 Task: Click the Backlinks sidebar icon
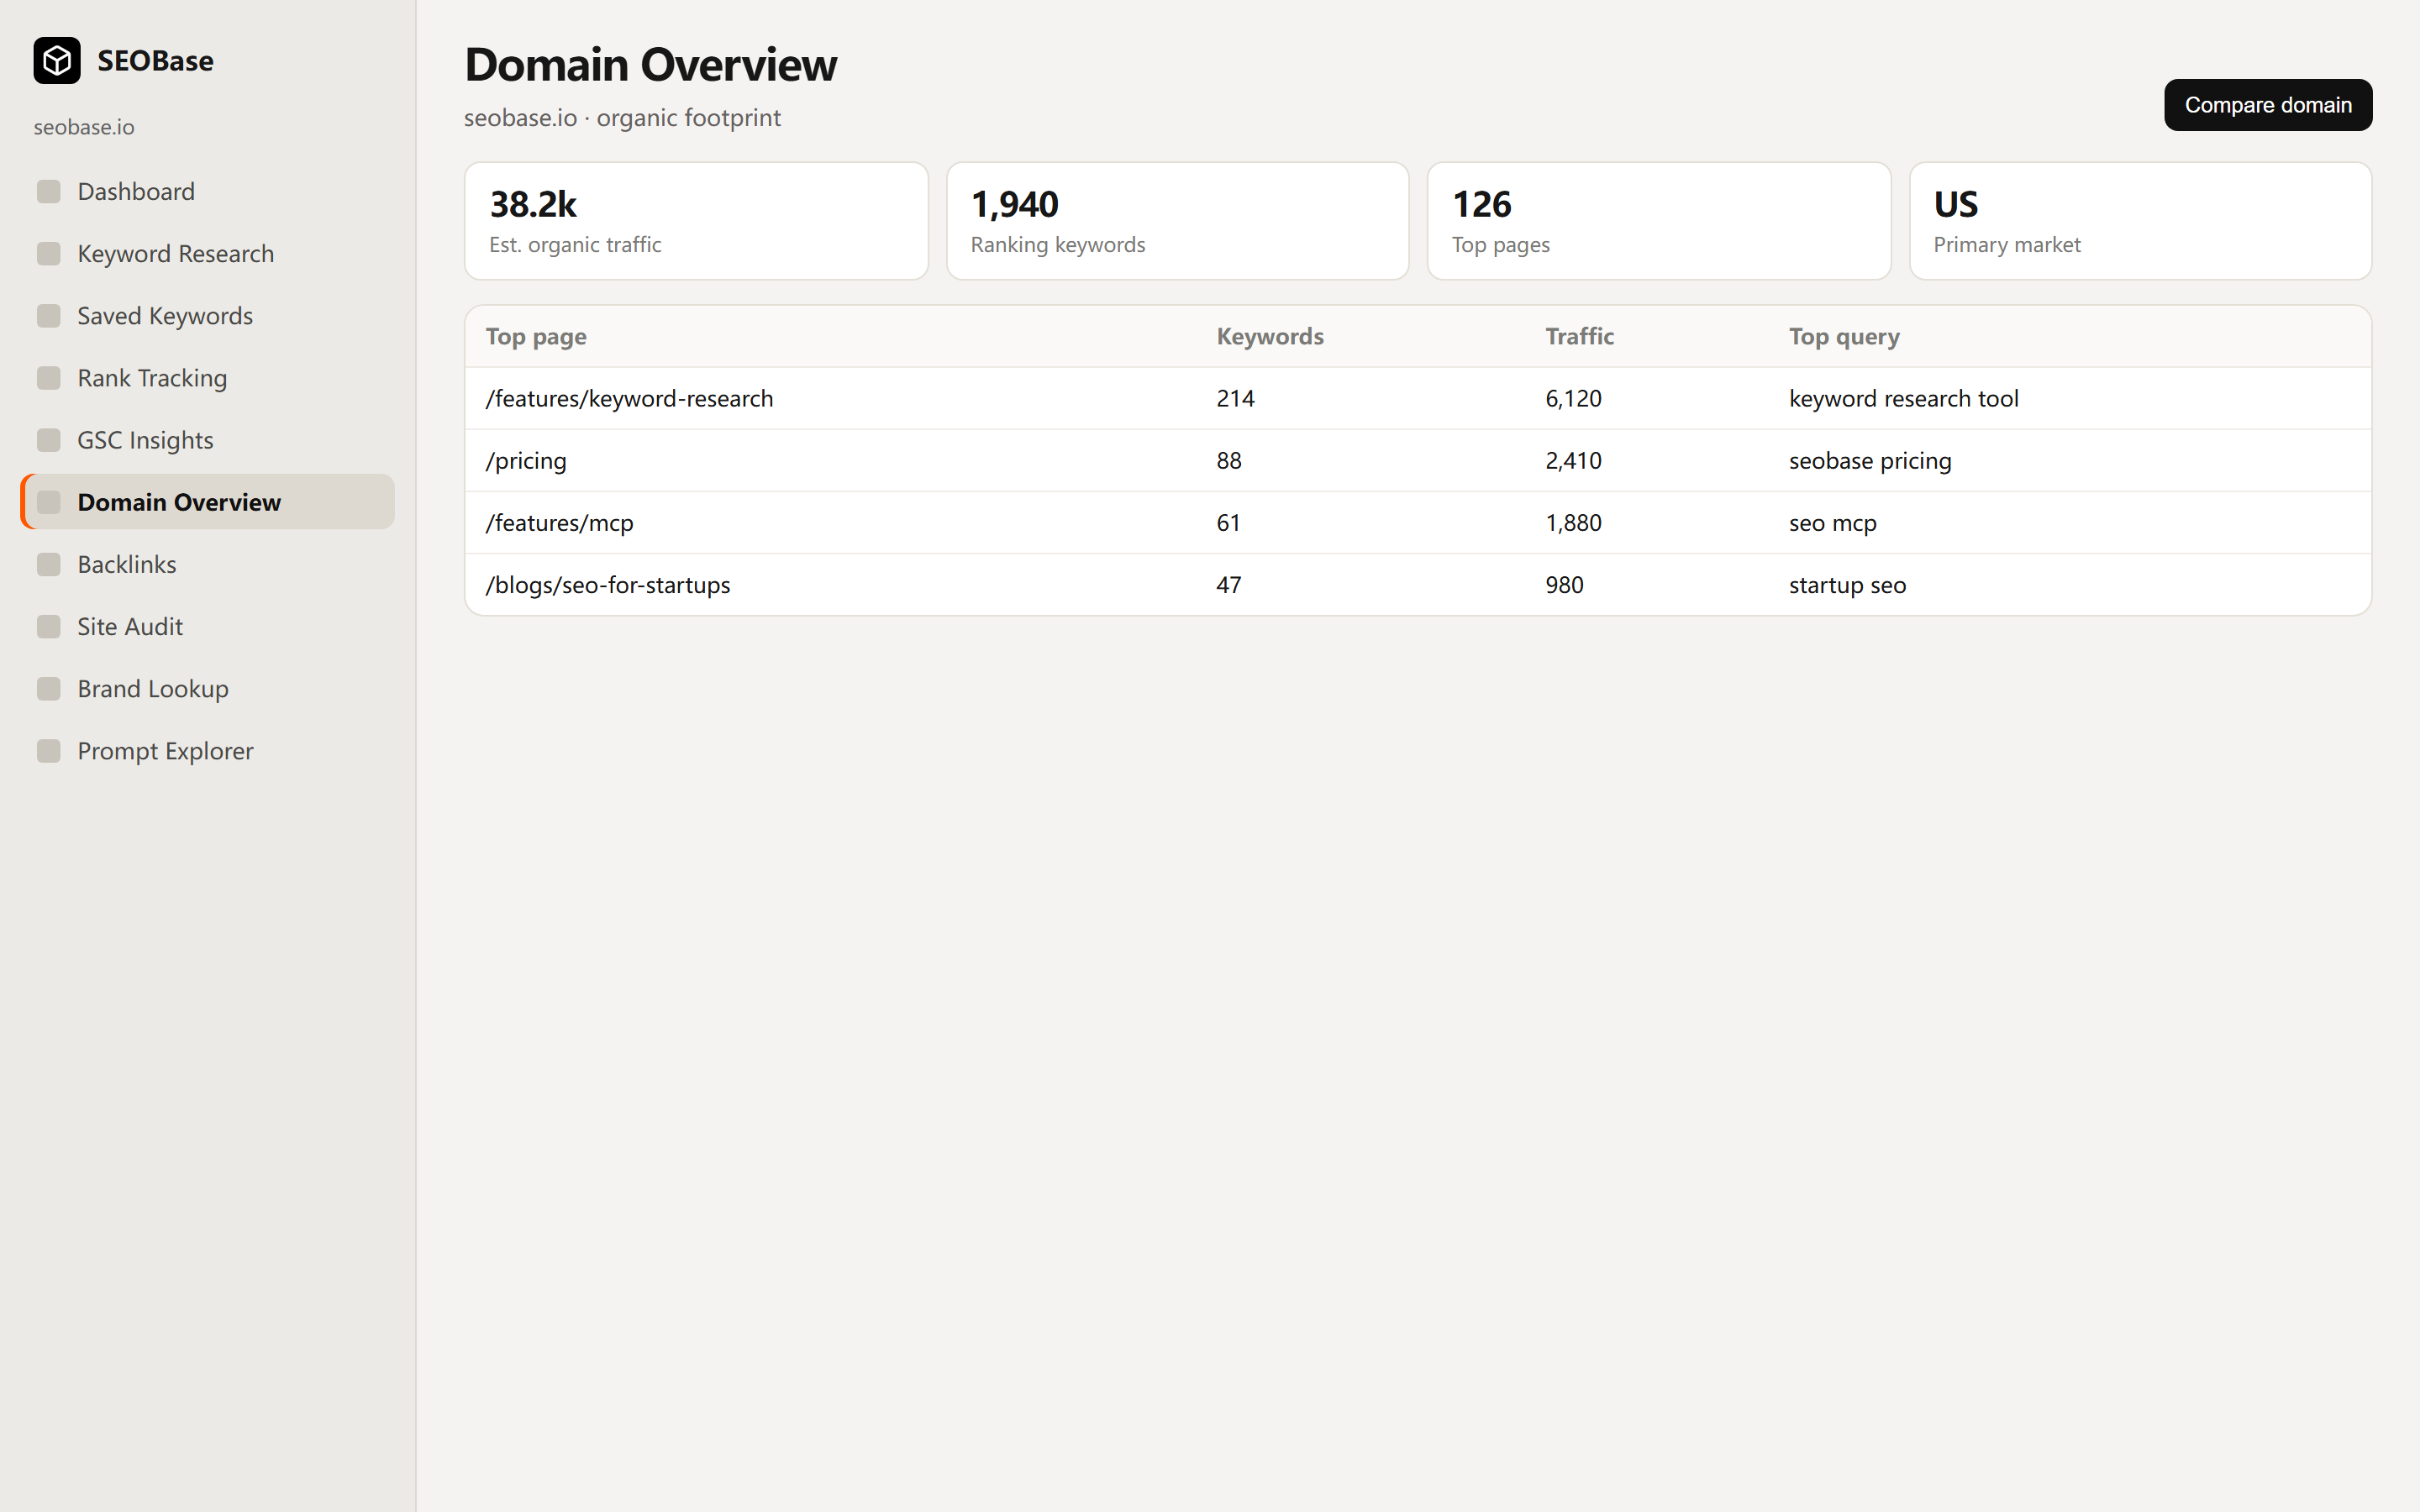click(x=49, y=564)
